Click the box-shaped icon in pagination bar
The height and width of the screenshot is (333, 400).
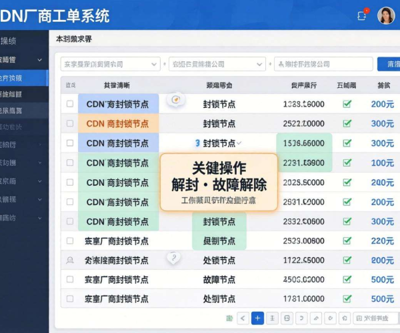pos(287,318)
